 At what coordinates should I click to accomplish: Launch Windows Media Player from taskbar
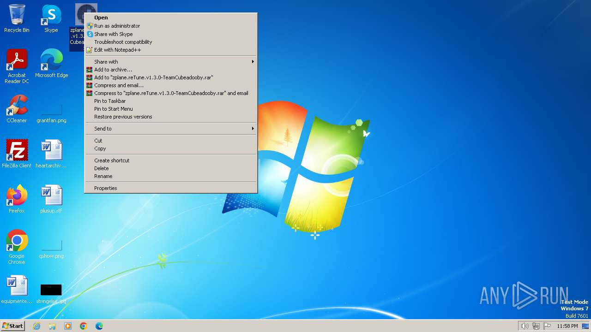tap(68, 326)
